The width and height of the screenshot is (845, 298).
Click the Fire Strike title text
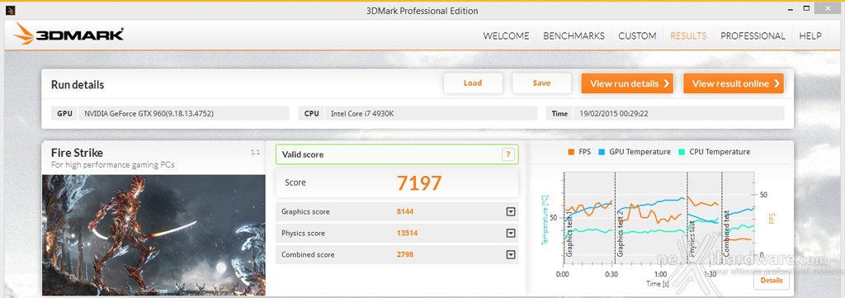tap(77, 153)
